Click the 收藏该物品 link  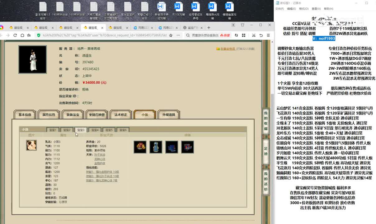pos(228,49)
